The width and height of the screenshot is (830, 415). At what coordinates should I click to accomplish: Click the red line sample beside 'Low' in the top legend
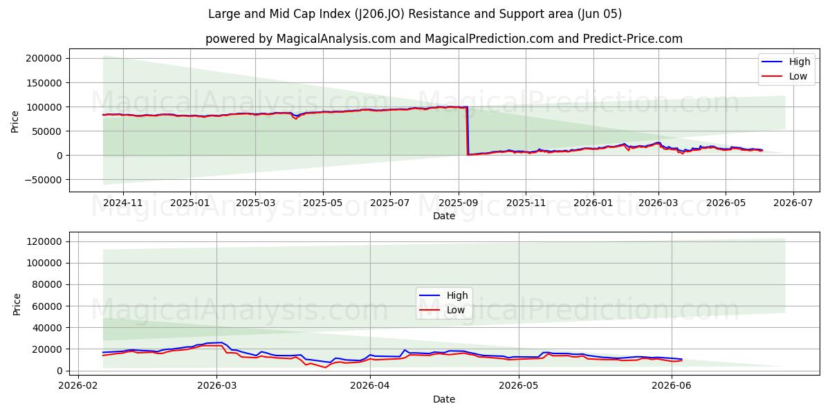click(x=773, y=77)
